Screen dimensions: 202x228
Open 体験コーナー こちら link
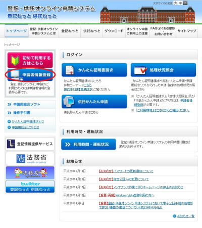pyautogui.click(x=88, y=85)
